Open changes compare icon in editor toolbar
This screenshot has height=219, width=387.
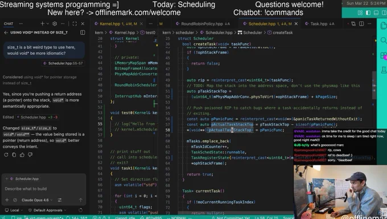(353, 24)
